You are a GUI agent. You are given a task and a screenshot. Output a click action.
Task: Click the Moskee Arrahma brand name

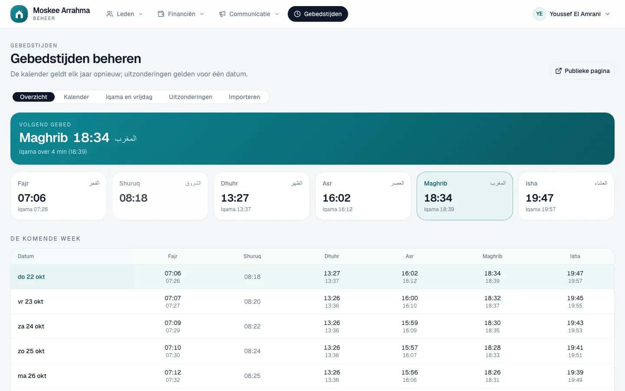(62, 10)
